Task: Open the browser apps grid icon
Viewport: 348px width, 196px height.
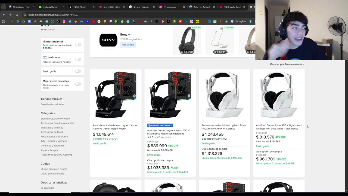Action: (4, 21)
